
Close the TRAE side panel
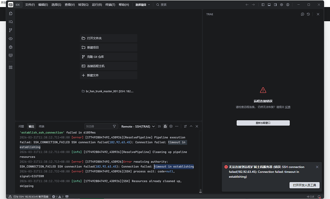pyautogui.click(x=318, y=14)
